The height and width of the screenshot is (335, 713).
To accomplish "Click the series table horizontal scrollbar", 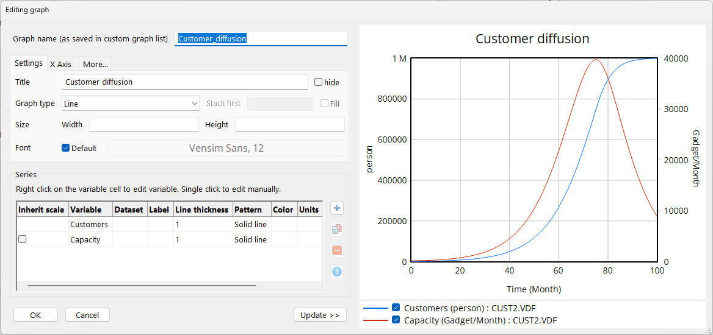I will point(142,285).
